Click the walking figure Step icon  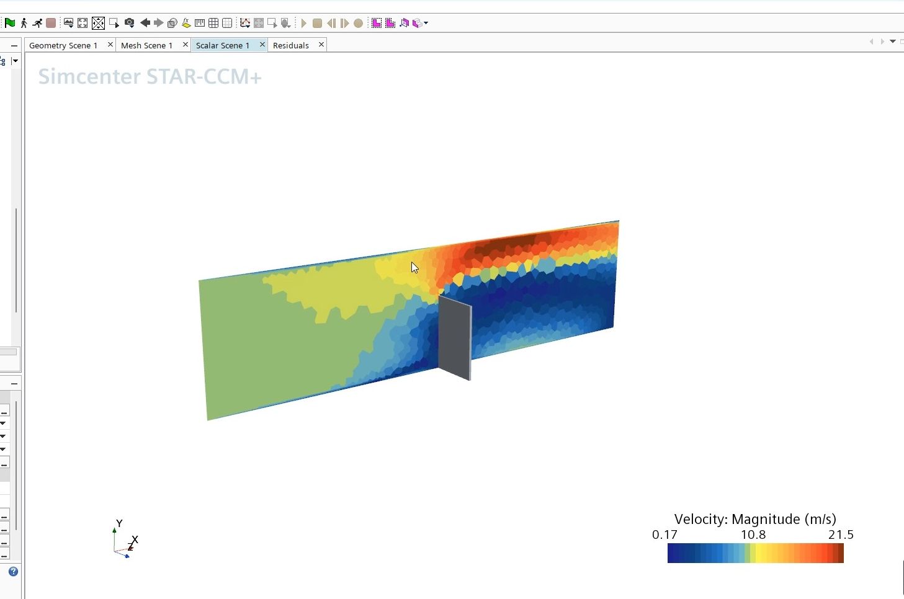click(24, 23)
